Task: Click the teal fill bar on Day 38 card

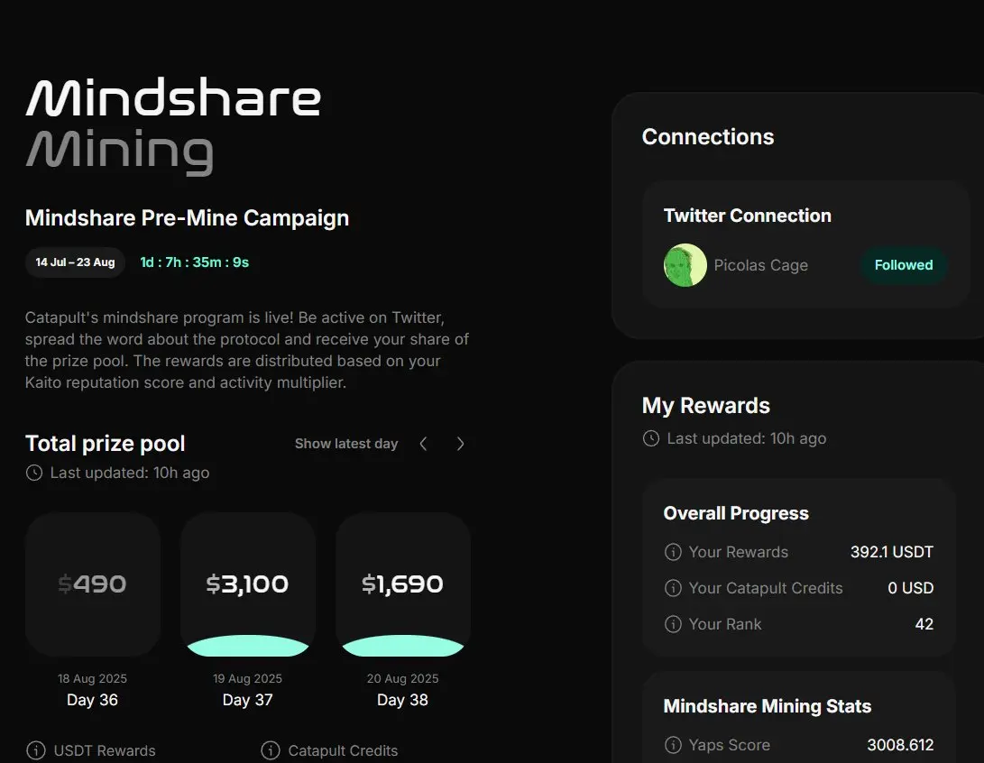Action: click(403, 646)
